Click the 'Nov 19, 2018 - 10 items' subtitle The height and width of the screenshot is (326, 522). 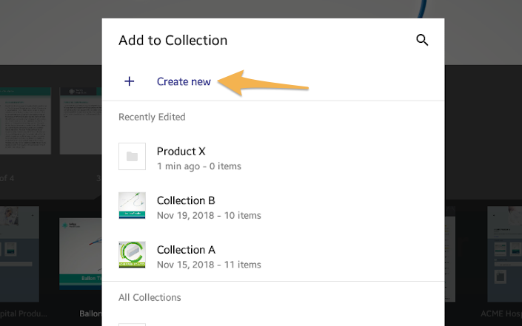point(208,216)
